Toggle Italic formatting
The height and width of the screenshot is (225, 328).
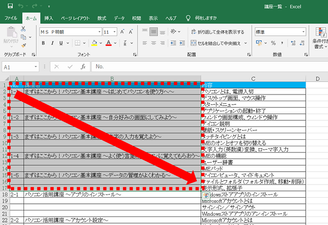pyautogui.click(x=54, y=43)
